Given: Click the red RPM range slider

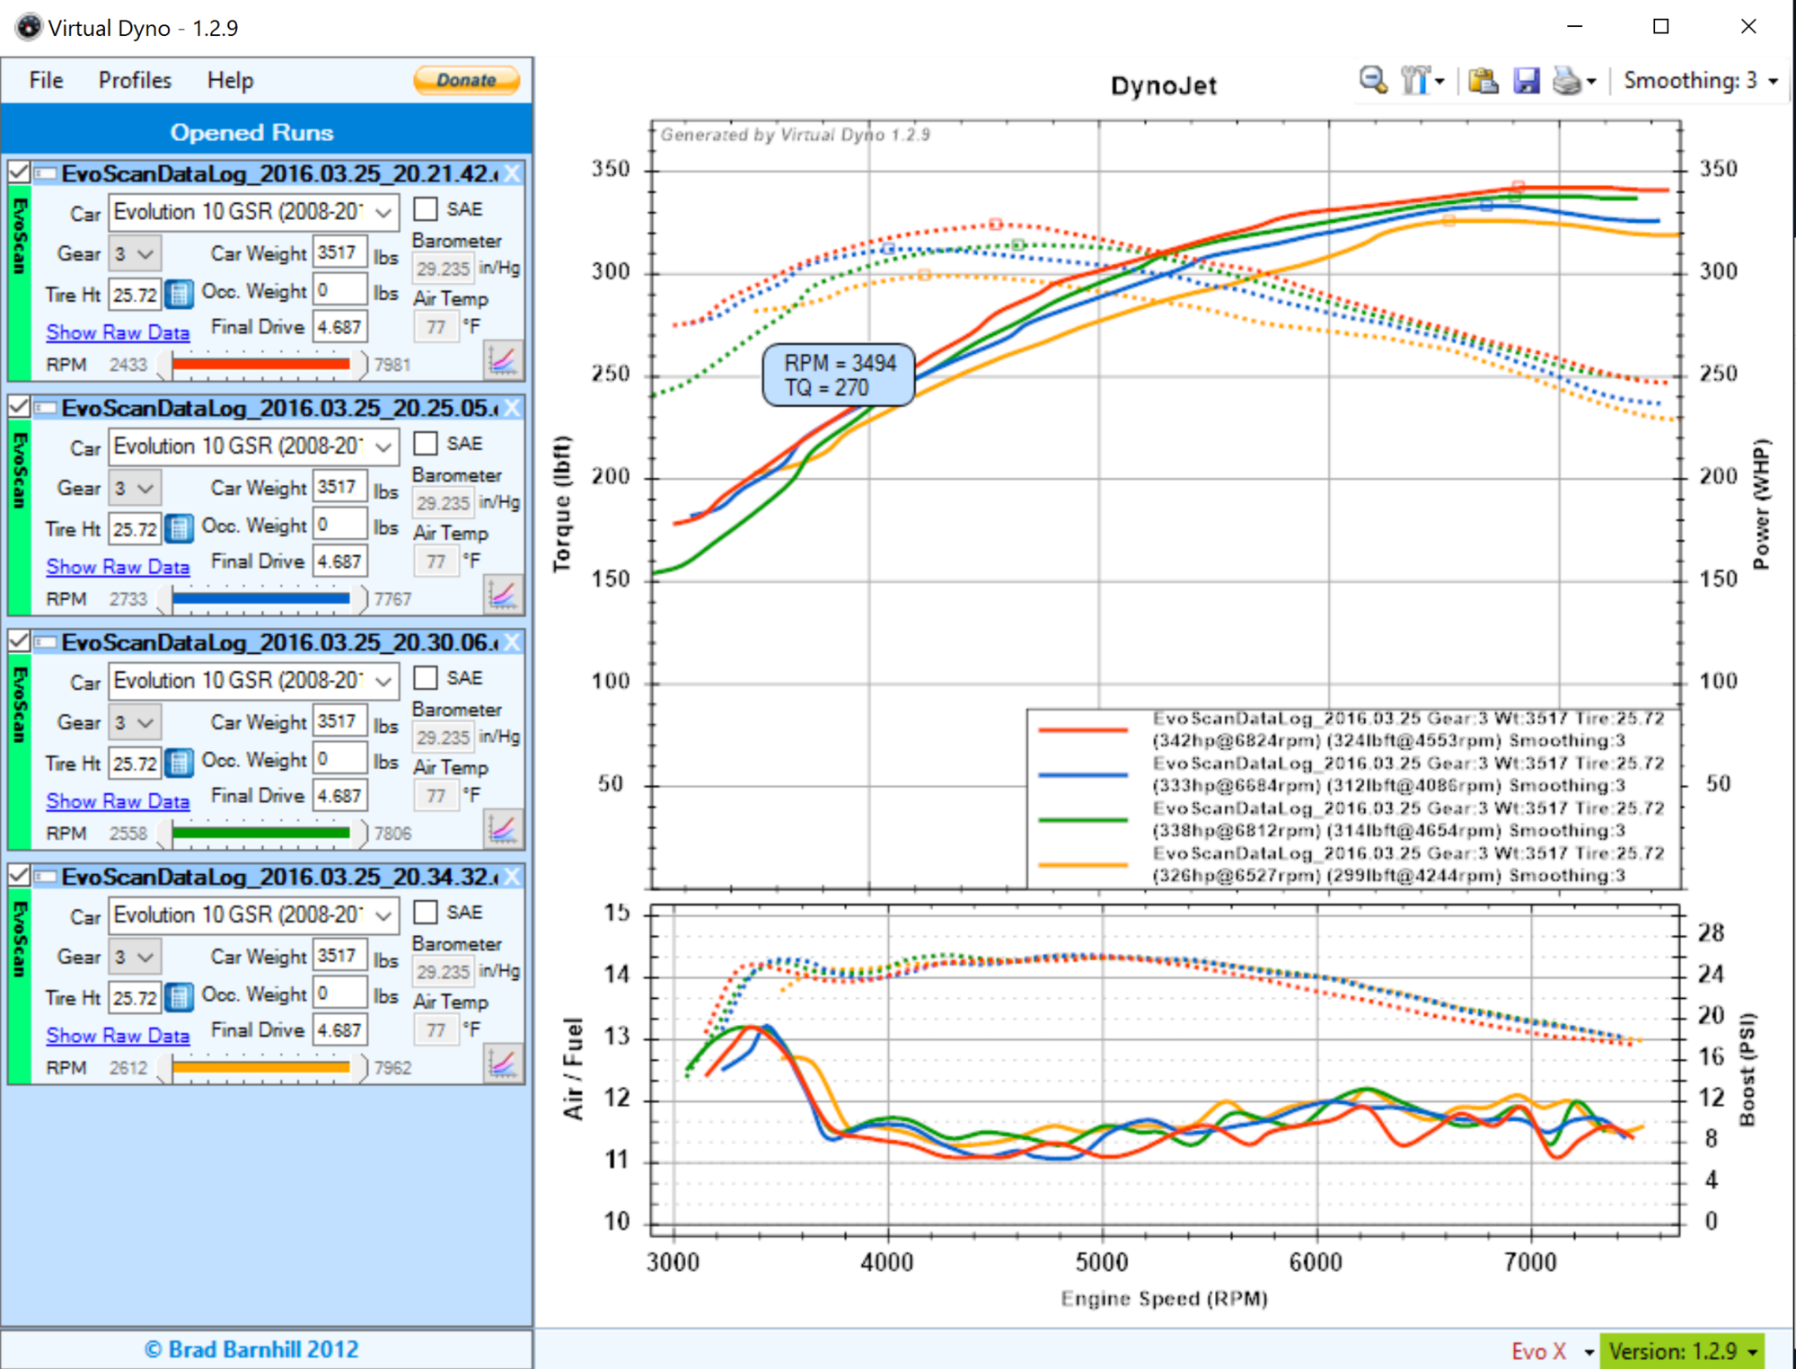Looking at the screenshot, I should (260, 364).
